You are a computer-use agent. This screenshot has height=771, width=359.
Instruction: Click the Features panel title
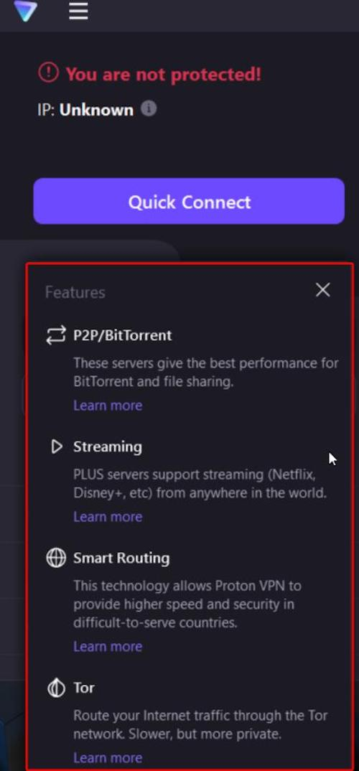pyautogui.click(x=75, y=293)
